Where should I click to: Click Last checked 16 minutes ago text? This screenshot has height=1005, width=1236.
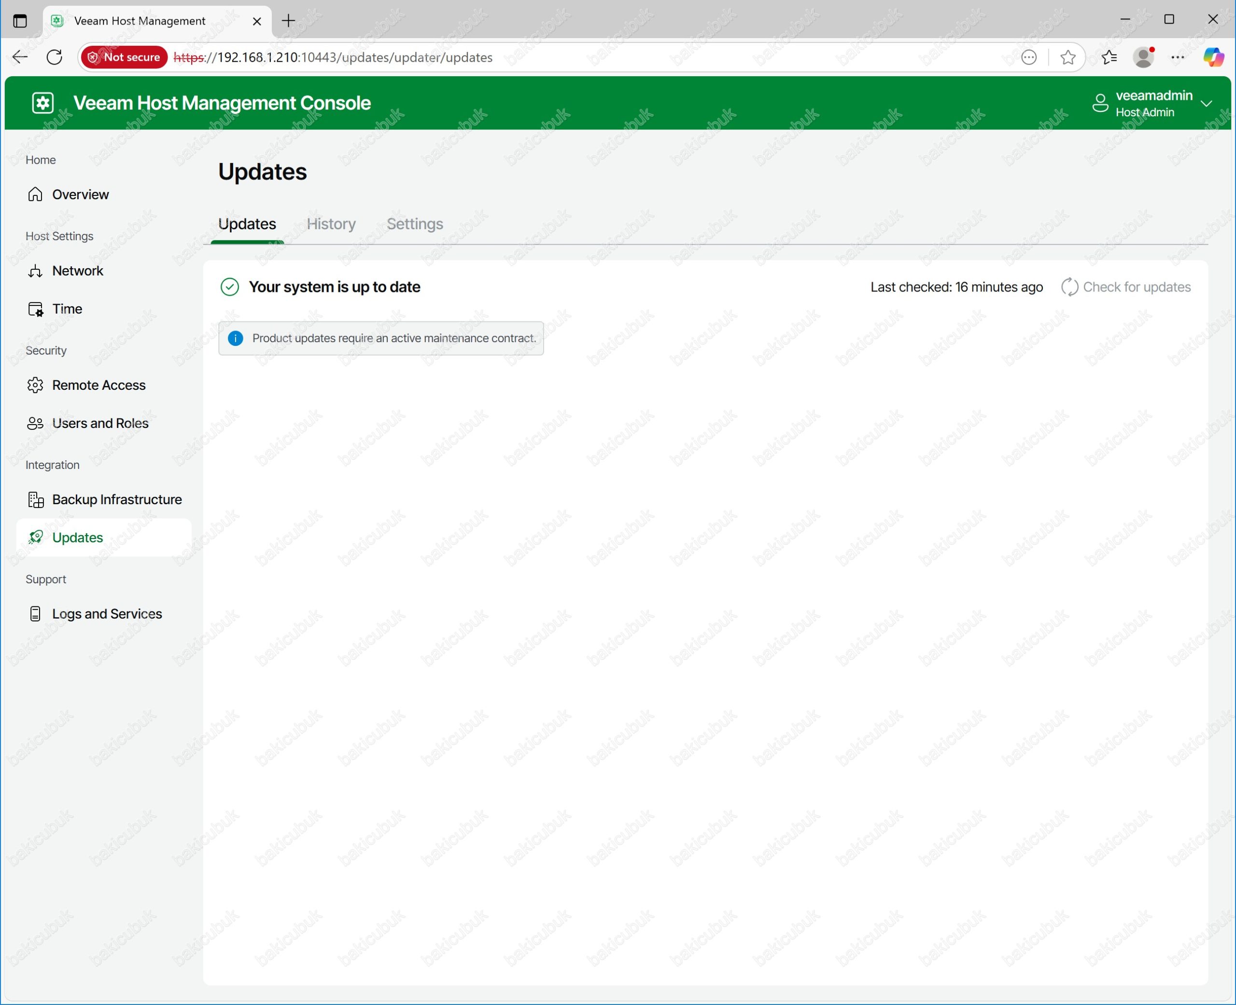point(956,287)
